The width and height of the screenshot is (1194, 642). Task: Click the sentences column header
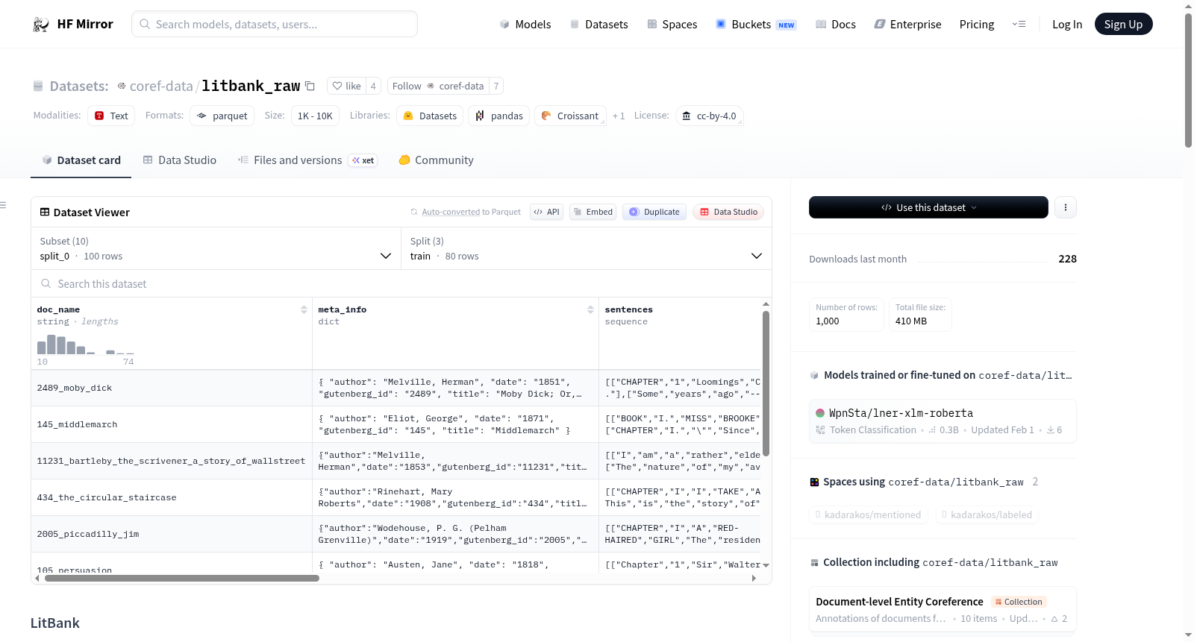click(628, 309)
